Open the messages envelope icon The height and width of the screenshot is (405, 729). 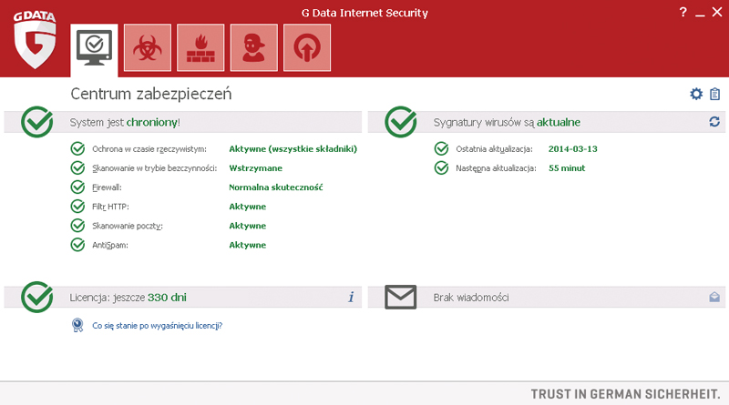pos(400,297)
